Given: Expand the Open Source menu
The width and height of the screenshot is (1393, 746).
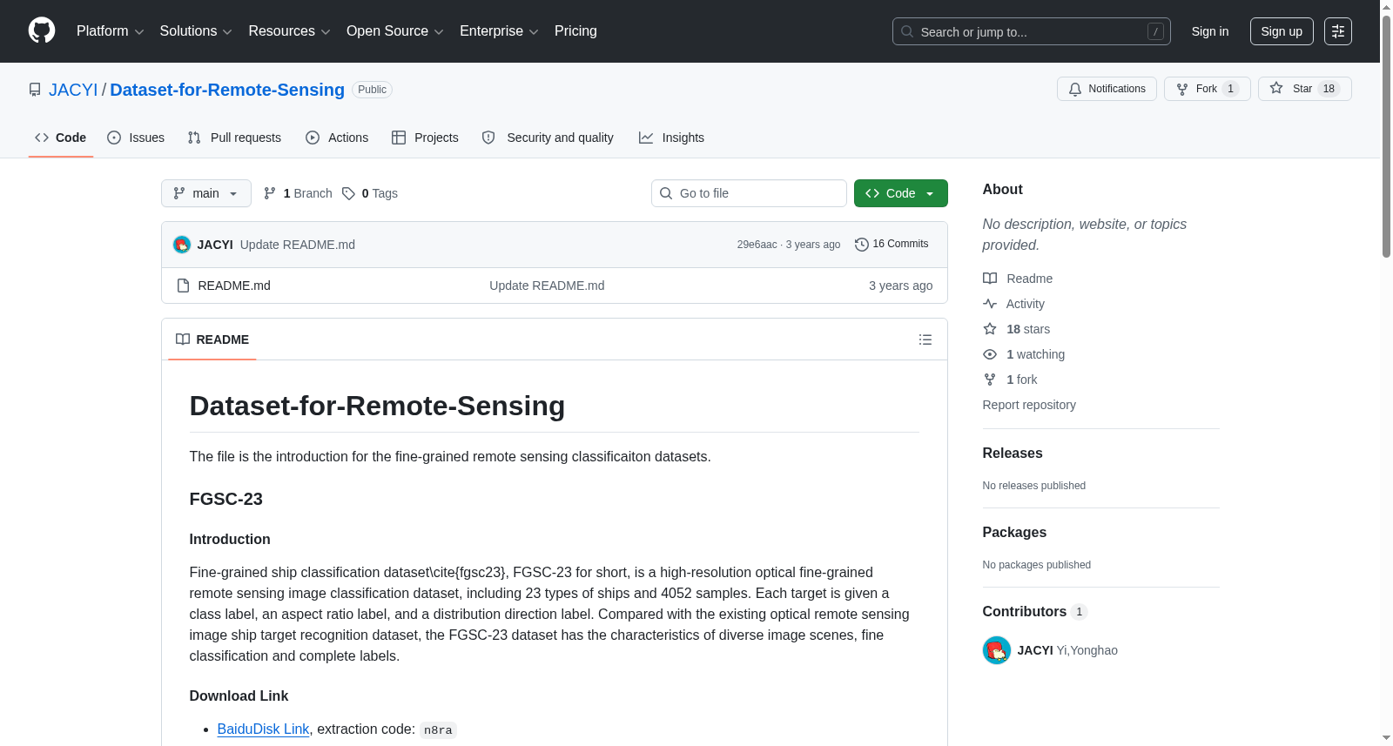Looking at the screenshot, I should [x=395, y=31].
